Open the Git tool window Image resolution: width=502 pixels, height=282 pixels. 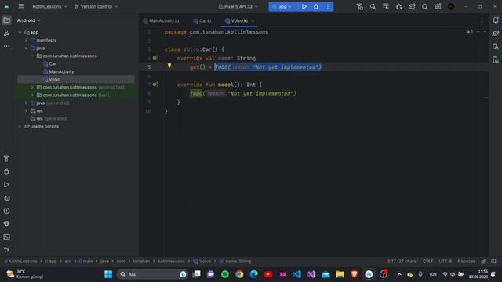(x=6, y=250)
